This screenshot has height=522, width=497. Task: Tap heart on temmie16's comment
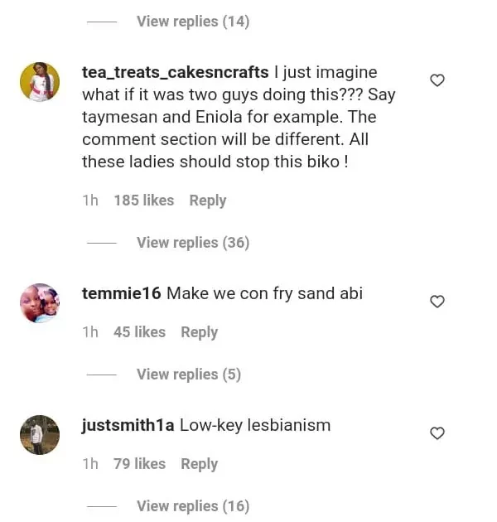[437, 302]
